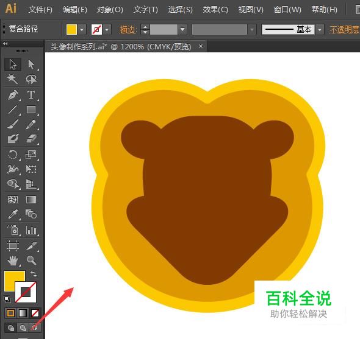Open fill color dropdown in control bar
360x339 pixels.
[x=82, y=30]
